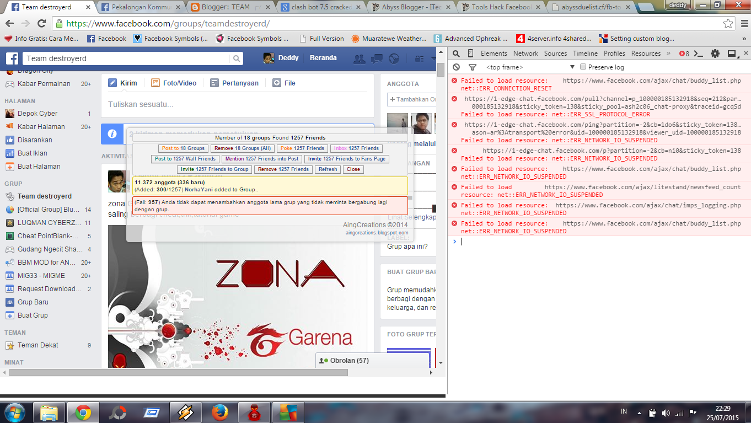Open the top frame context dropdown

coord(530,67)
